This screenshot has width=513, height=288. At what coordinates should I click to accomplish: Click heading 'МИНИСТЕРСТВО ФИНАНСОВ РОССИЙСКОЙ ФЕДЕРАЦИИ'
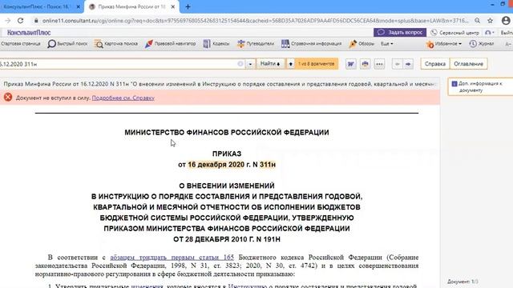tap(227, 132)
